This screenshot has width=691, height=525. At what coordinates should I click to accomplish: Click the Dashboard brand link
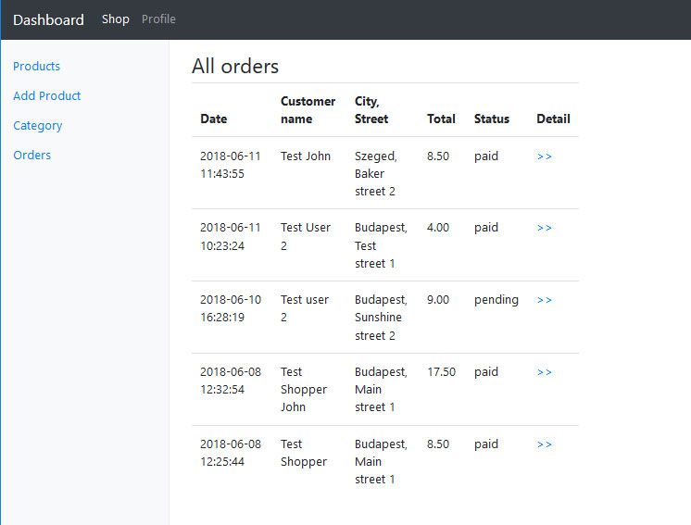[x=48, y=19]
